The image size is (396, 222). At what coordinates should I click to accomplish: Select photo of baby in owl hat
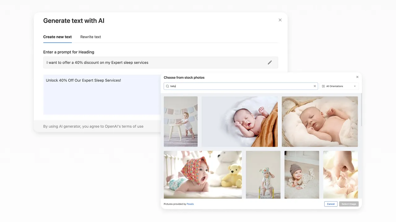(x=263, y=175)
